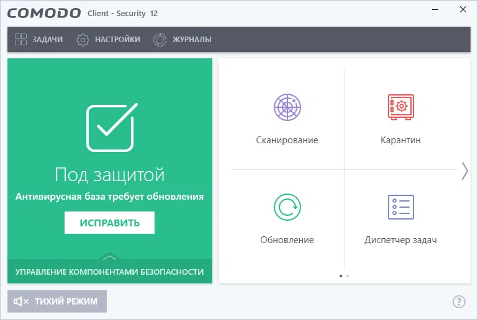Click the Карантин label

(400, 140)
